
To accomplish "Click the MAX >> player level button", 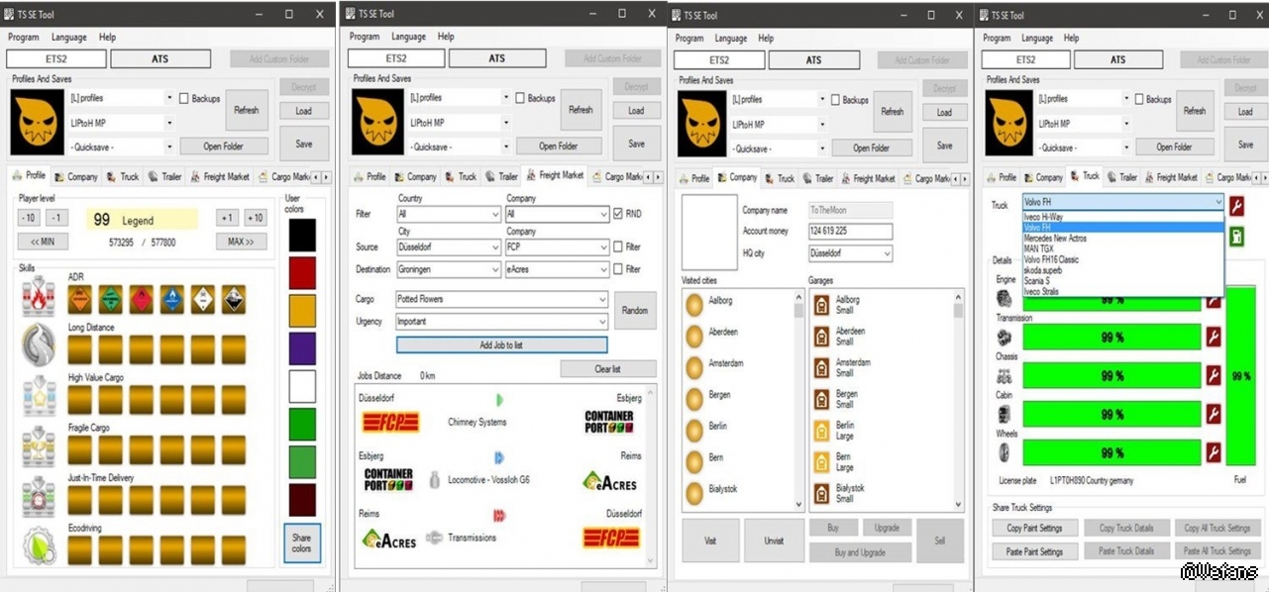I will (242, 242).
